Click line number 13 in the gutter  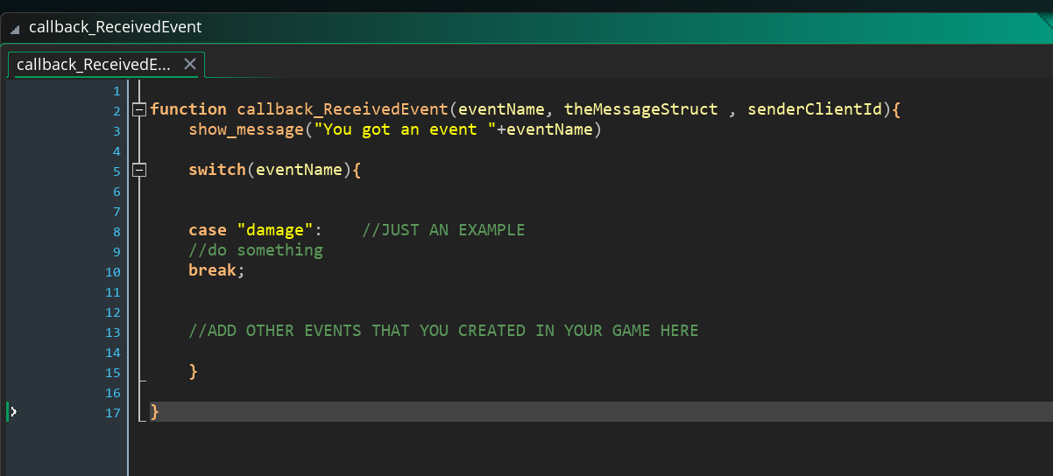[115, 332]
